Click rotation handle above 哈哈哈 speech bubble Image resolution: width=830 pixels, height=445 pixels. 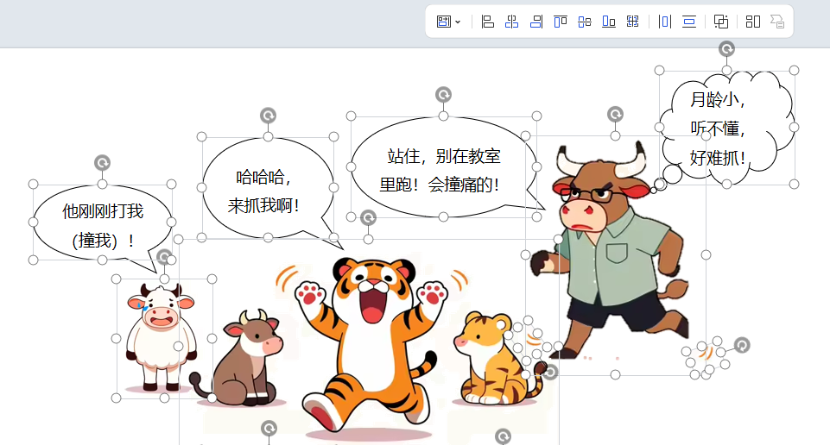pyautogui.click(x=269, y=116)
